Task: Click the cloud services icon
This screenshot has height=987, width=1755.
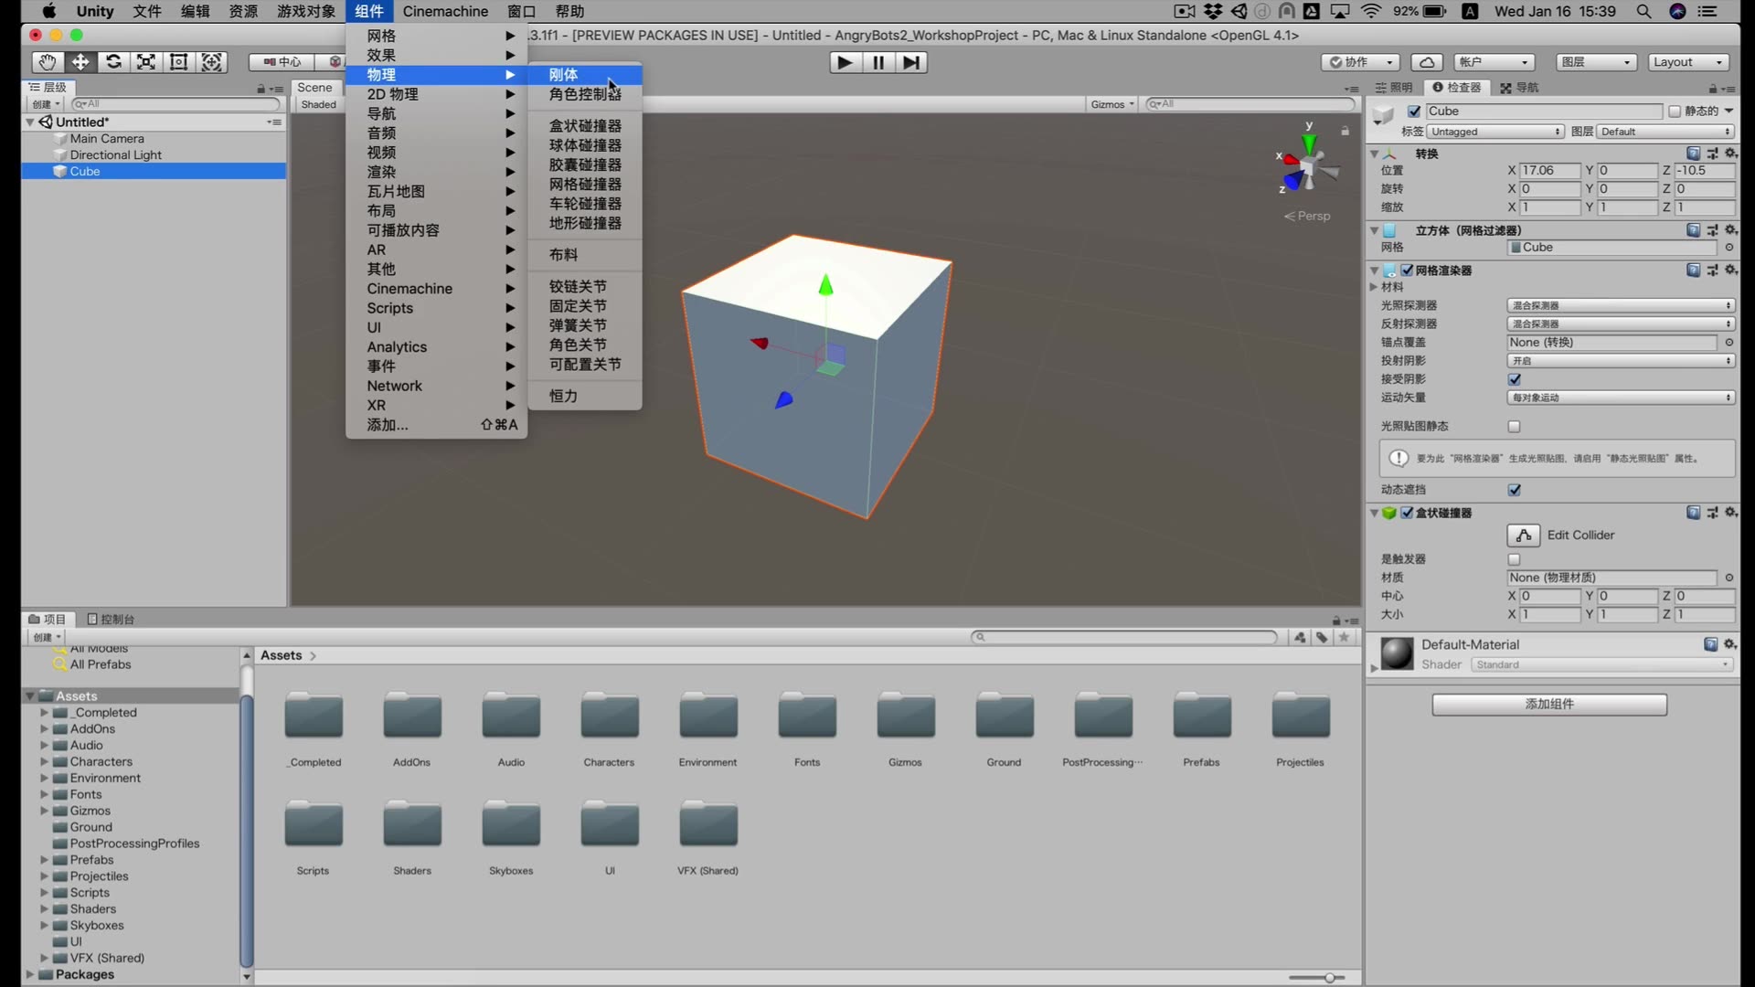Action: click(1426, 62)
